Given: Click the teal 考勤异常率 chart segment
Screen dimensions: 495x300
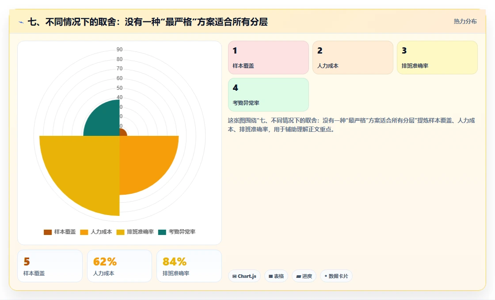Looking at the screenshot, I should (104, 121).
